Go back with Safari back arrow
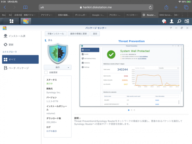This screenshot has width=192, height=144. click(x=5, y=7)
